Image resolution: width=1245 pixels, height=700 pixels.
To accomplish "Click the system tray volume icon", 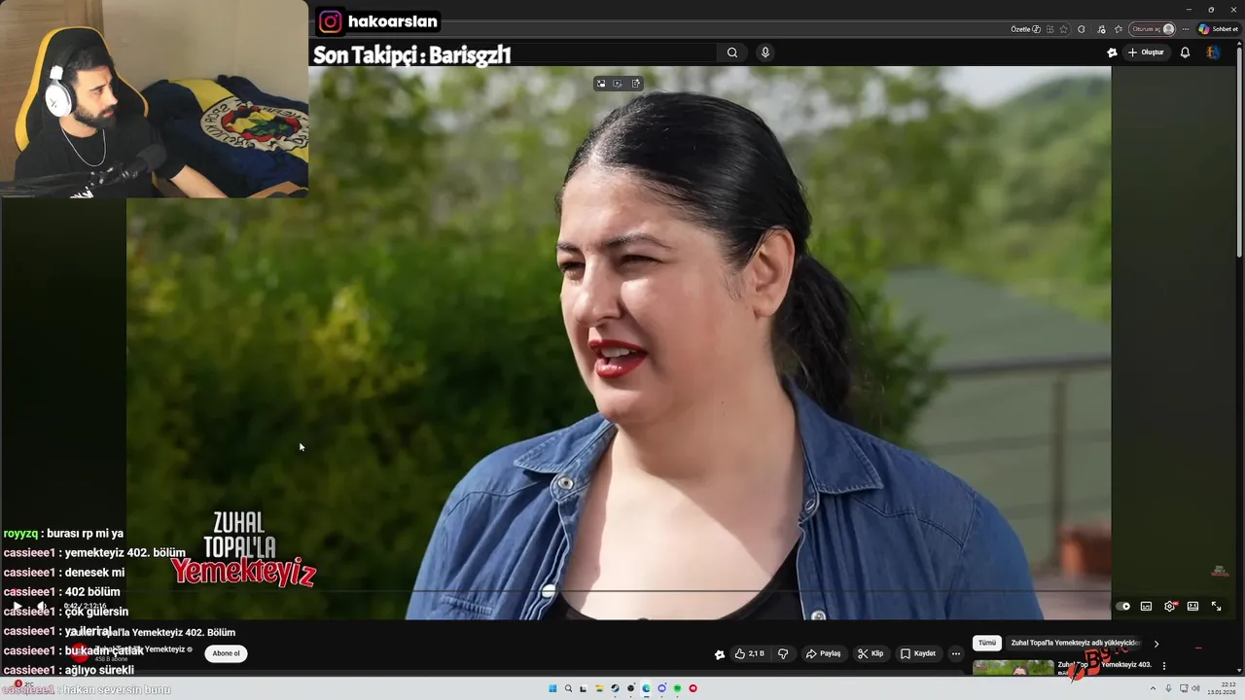I will pyautogui.click(x=1194, y=688).
